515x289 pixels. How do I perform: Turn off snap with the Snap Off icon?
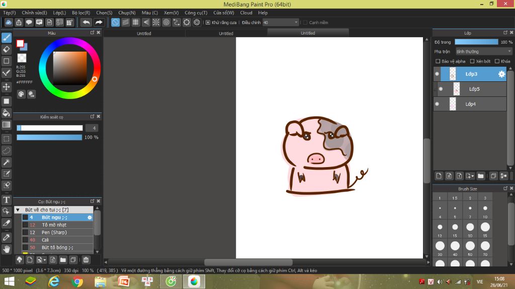[x=115, y=22]
